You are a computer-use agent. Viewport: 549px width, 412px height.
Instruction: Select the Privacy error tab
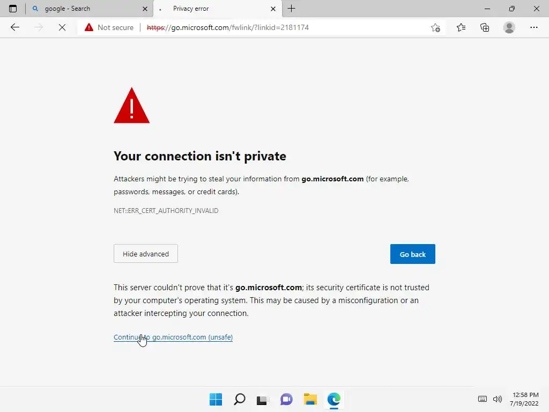(x=214, y=9)
